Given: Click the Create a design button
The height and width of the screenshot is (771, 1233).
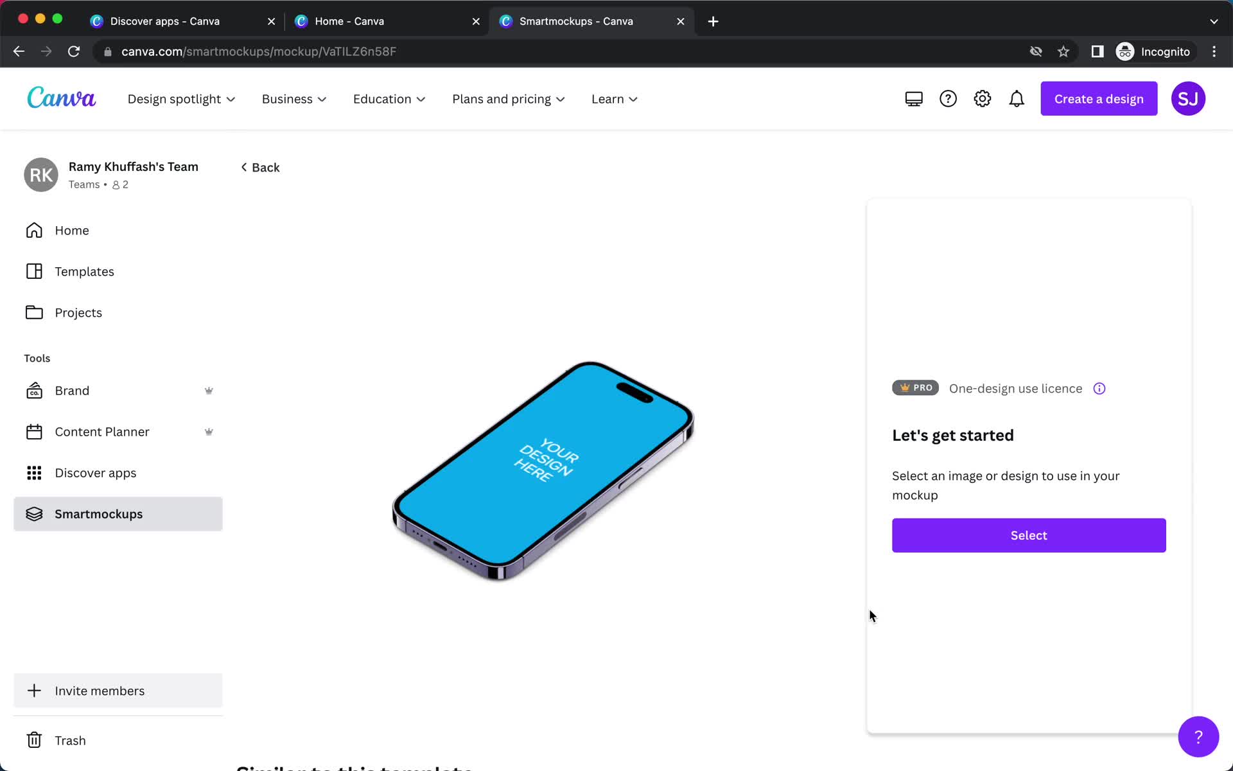Looking at the screenshot, I should tap(1099, 99).
